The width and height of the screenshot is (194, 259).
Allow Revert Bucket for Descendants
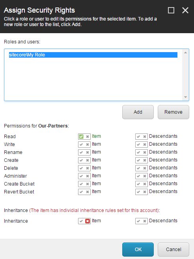click(x=138, y=192)
